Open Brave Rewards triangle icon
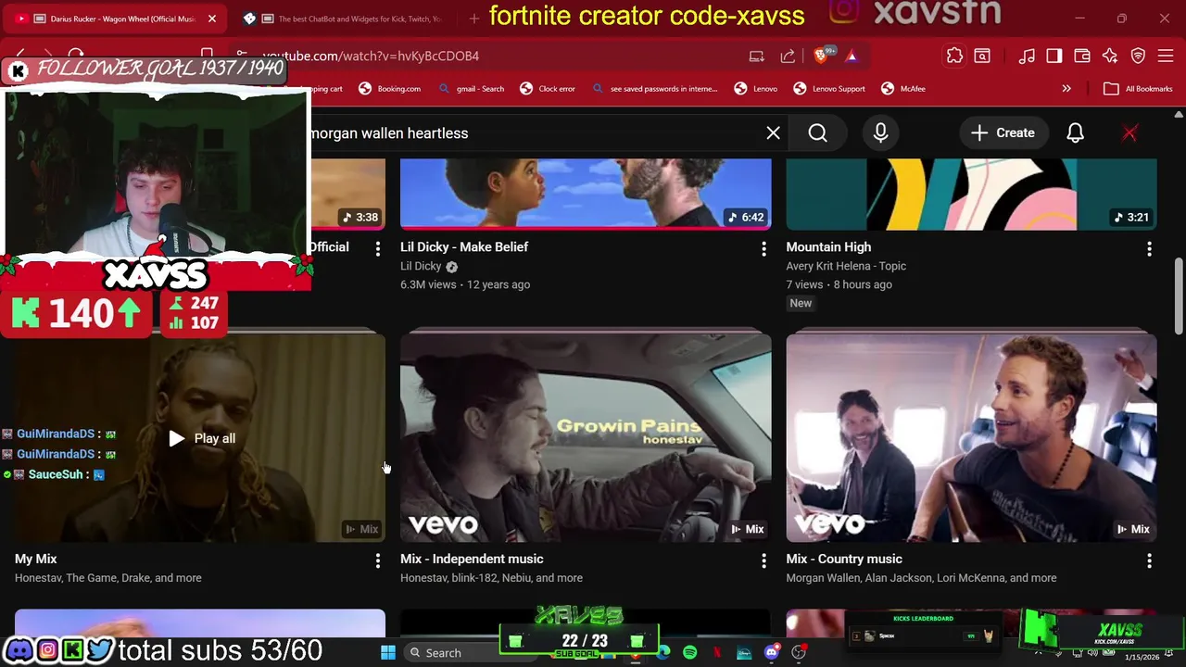Screen dimensions: 1186x667 tap(852, 57)
